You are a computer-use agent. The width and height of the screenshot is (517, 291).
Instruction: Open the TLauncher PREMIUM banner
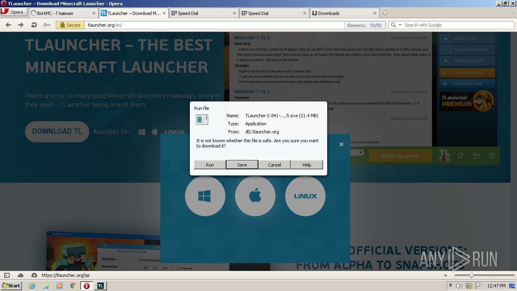point(467,101)
